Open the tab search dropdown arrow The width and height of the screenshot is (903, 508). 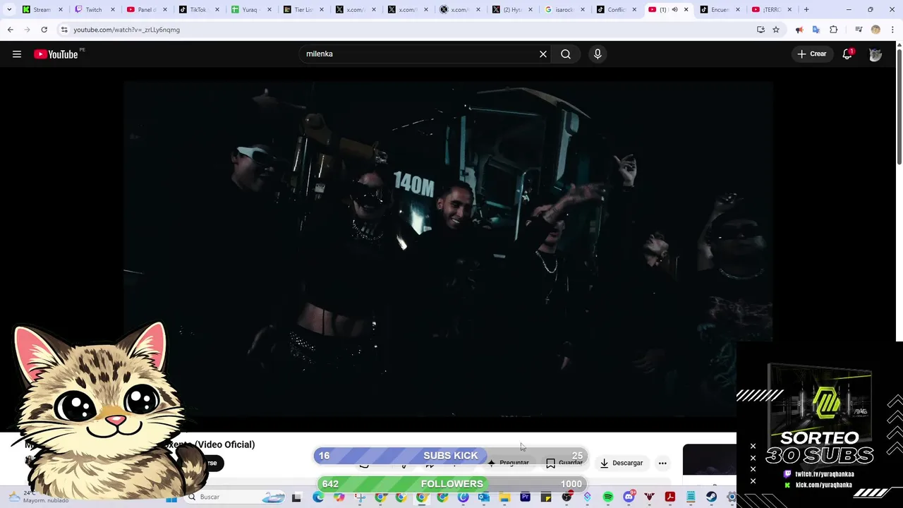pyautogui.click(x=9, y=9)
